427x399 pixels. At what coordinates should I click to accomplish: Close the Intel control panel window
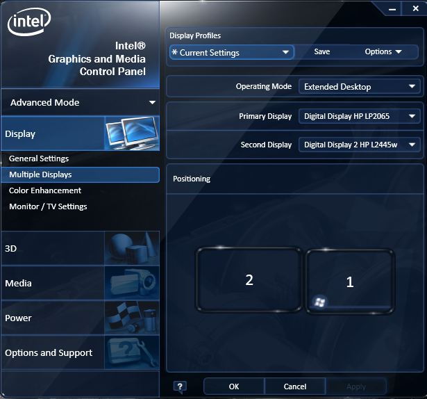pyautogui.click(x=416, y=8)
